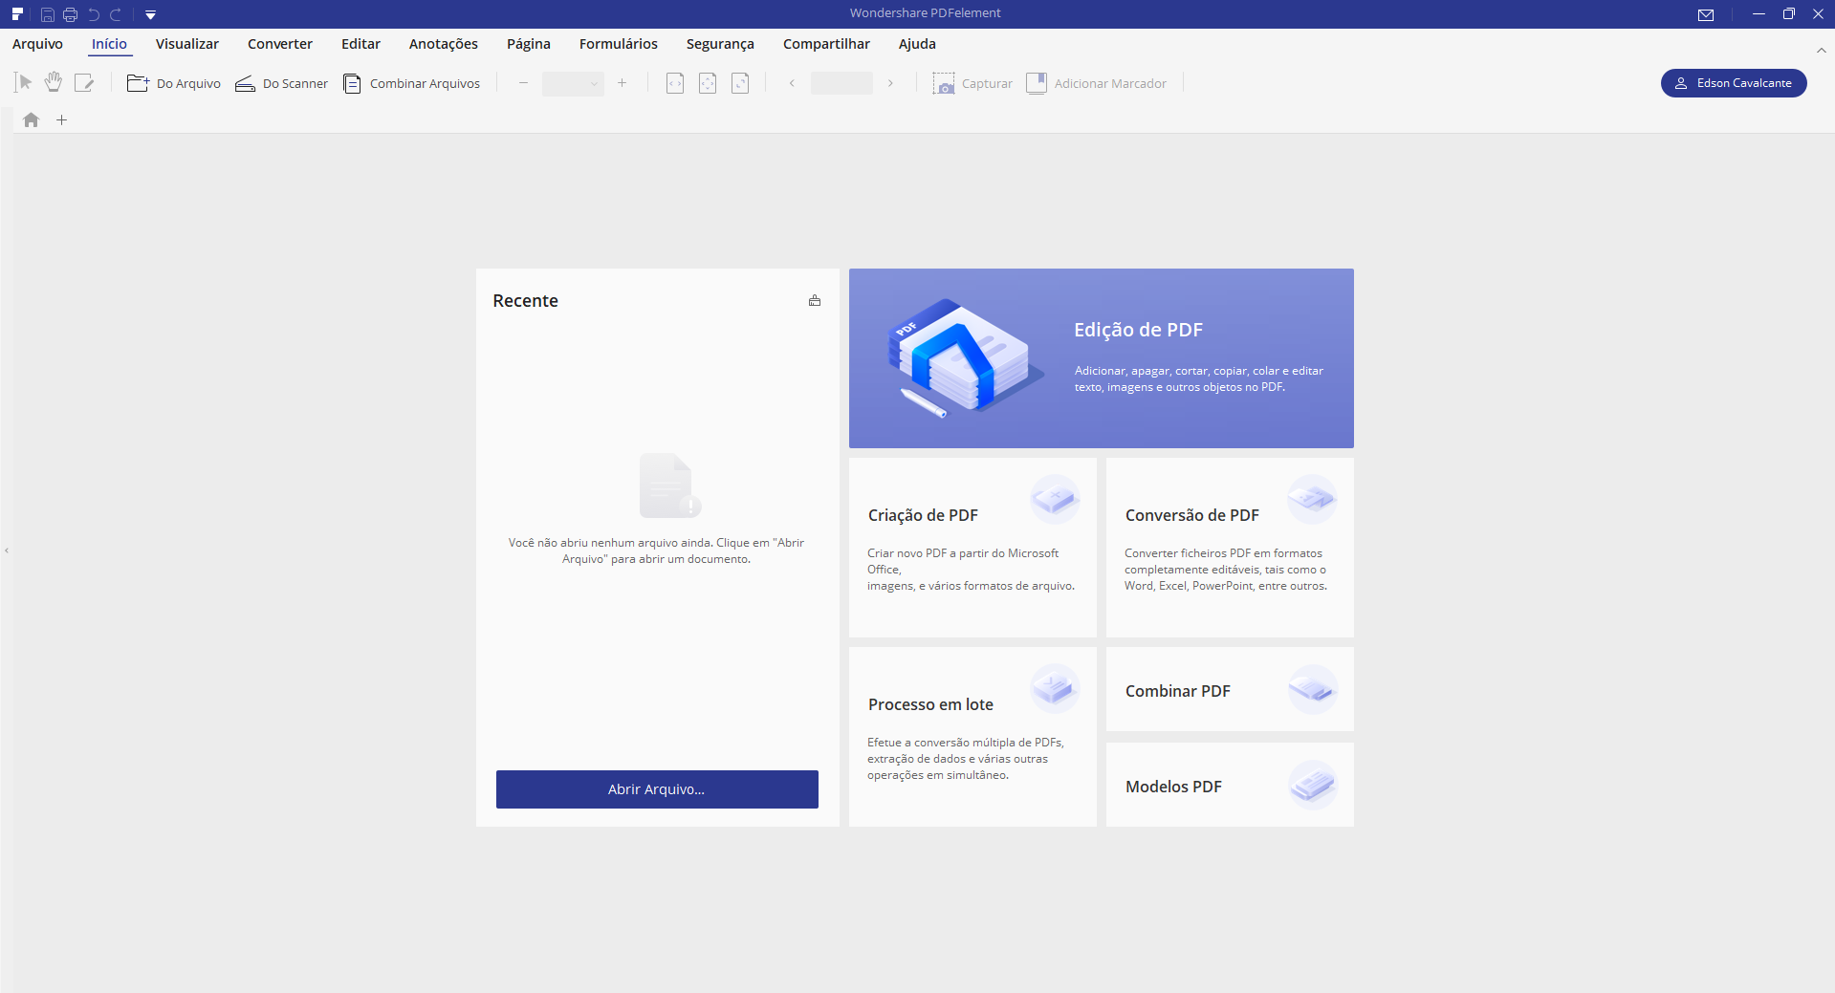Click the Fit Width page icon
This screenshot has height=993, width=1835.
pyautogui.click(x=675, y=83)
